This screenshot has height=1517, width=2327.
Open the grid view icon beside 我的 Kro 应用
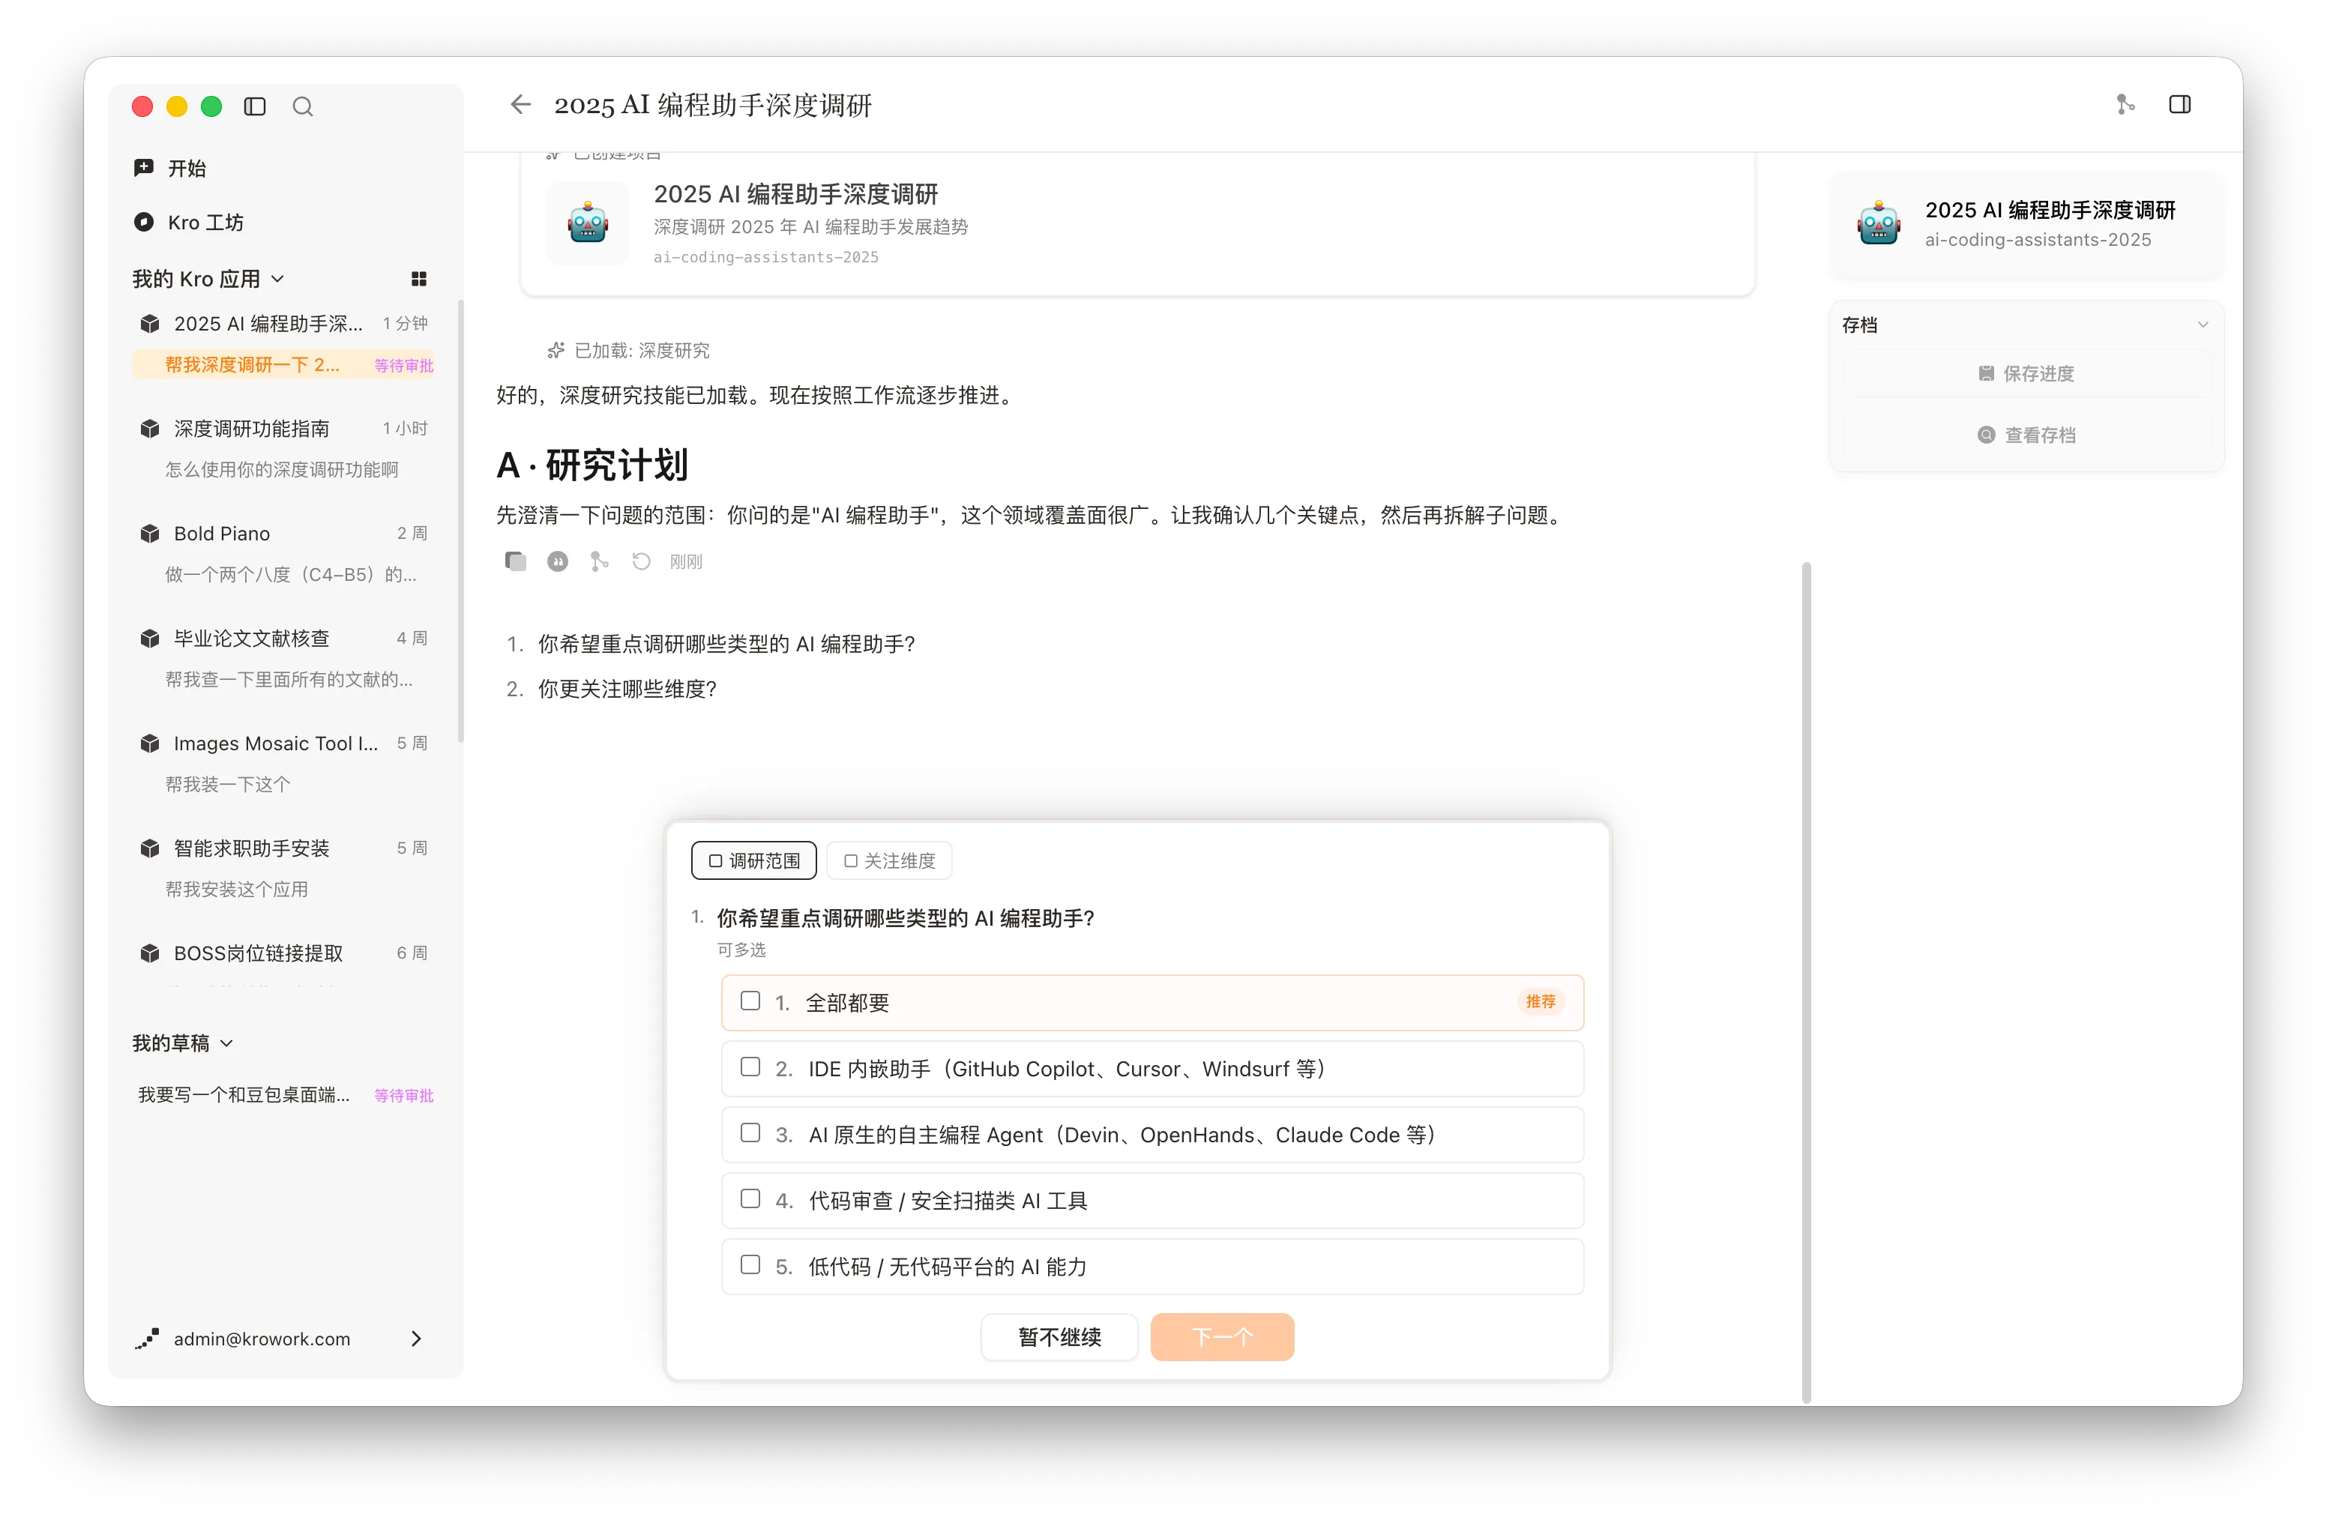tap(418, 279)
